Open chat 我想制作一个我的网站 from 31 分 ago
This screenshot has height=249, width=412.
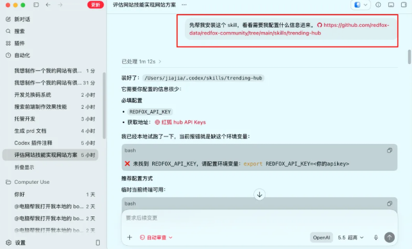50,83
